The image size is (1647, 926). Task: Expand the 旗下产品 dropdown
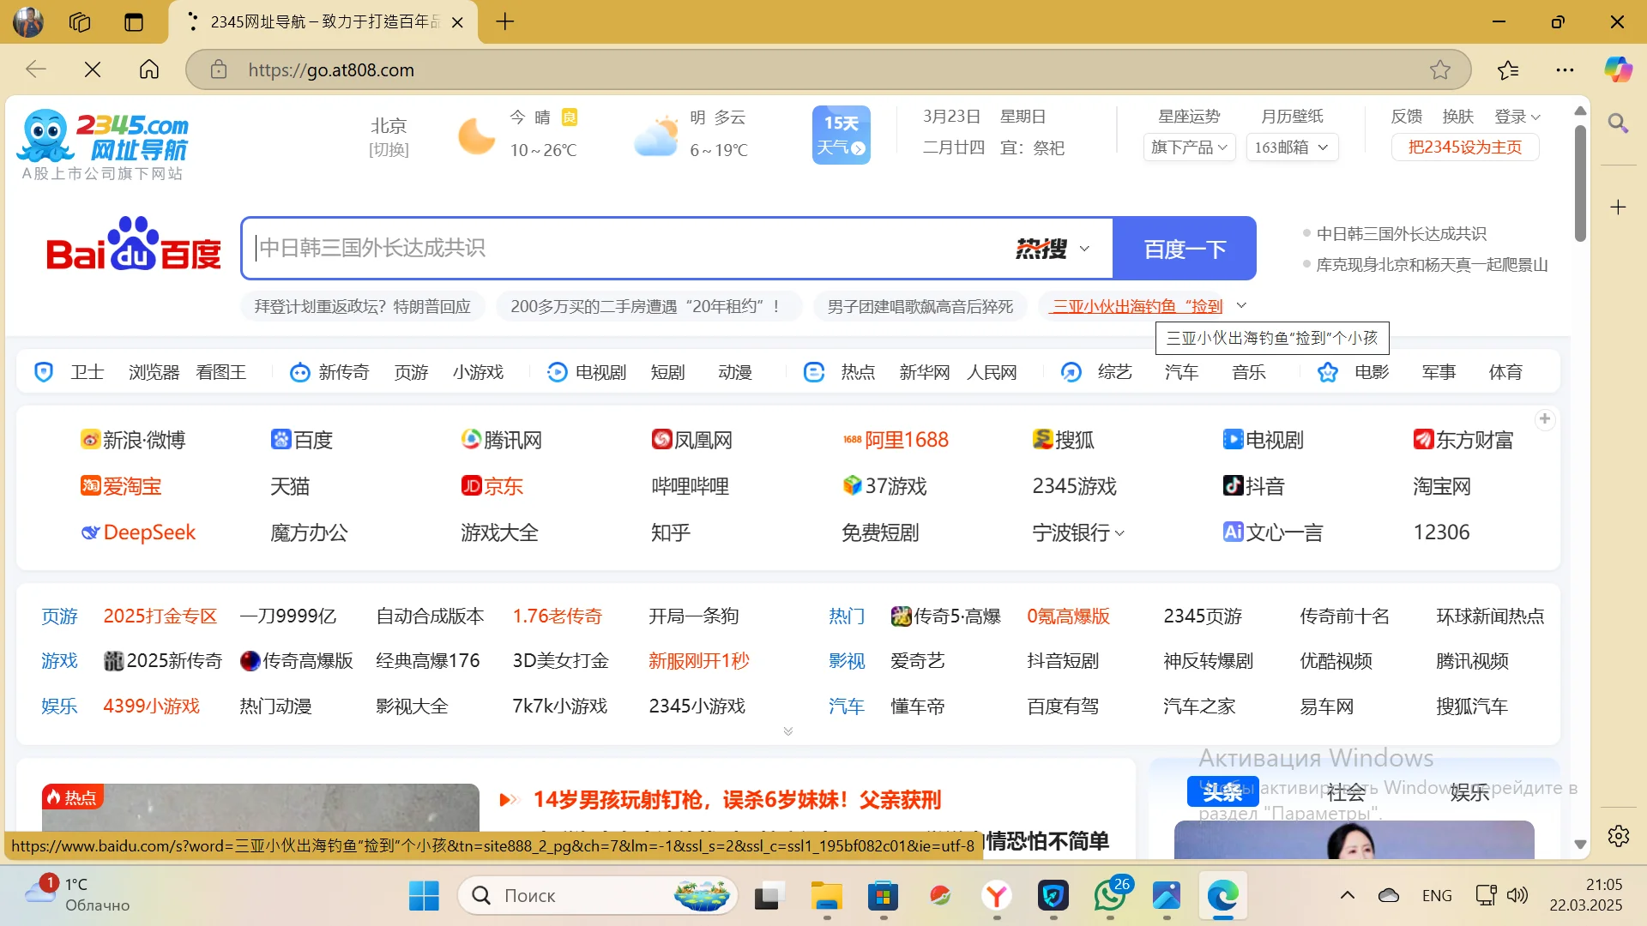tap(1189, 147)
